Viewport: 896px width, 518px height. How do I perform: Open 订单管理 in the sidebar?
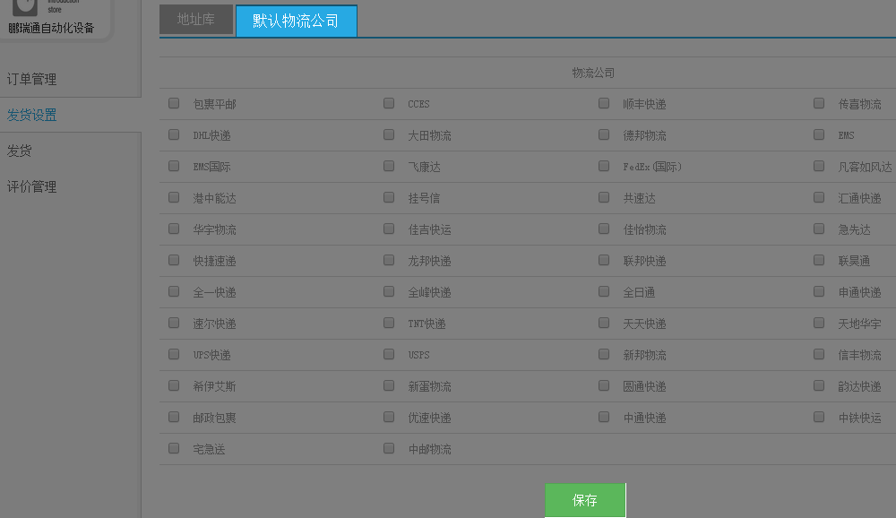[32, 79]
